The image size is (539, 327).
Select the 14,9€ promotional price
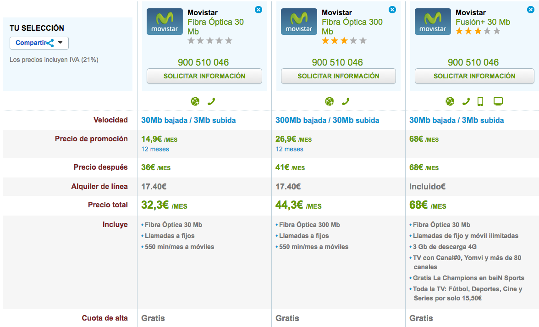pyautogui.click(x=152, y=139)
